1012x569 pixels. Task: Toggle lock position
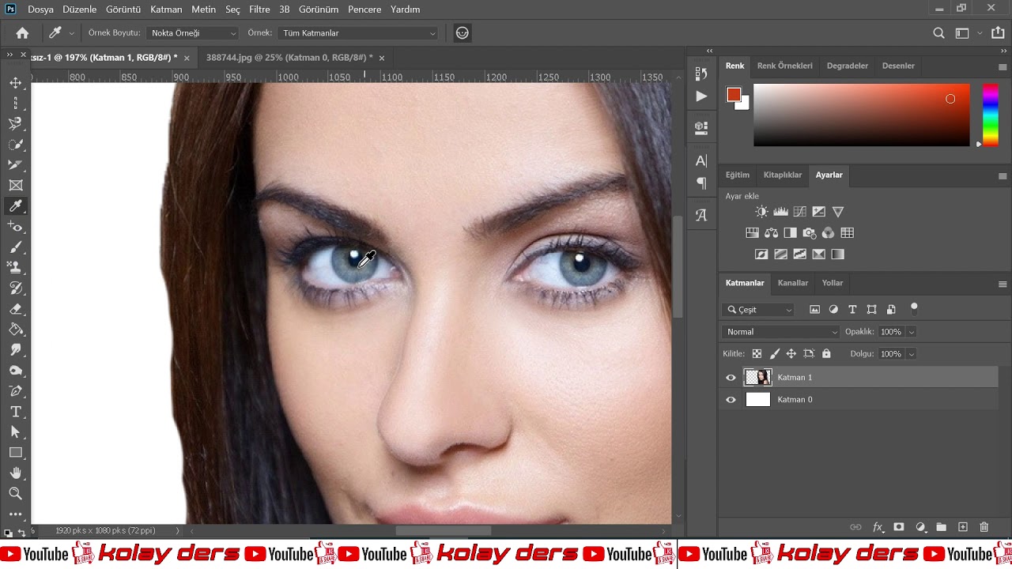click(x=791, y=354)
